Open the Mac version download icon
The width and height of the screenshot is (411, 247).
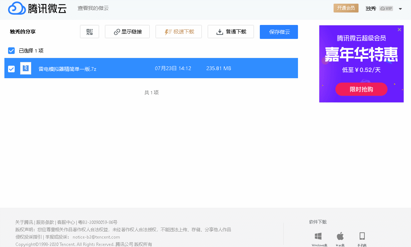tap(340, 236)
